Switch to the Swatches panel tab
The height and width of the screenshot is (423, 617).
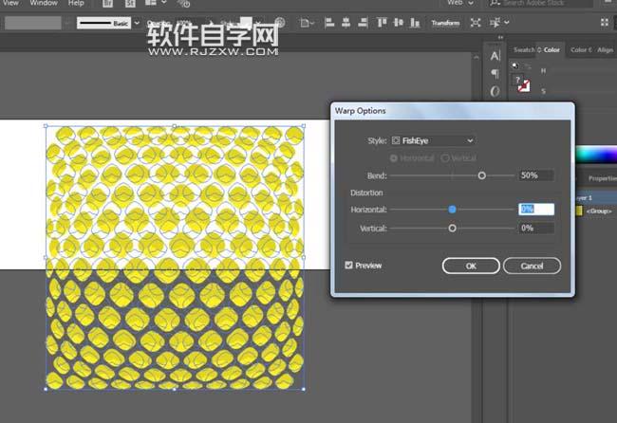tap(524, 49)
